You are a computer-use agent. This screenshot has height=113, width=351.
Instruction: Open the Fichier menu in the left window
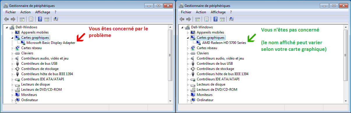point(10,12)
